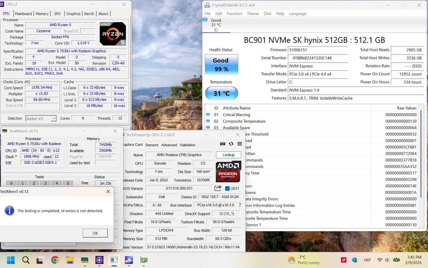This screenshot has width=428, height=268.
Task: Open the Theme menu in CrystalDiskInfo
Action: coord(253,13)
